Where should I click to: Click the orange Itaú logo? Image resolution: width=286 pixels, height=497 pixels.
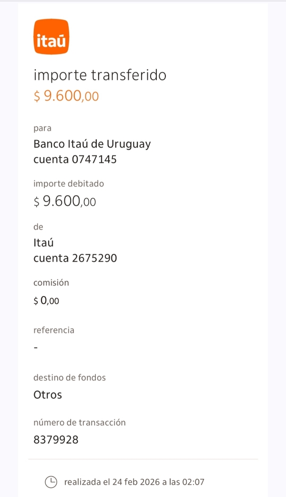[51, 37]
